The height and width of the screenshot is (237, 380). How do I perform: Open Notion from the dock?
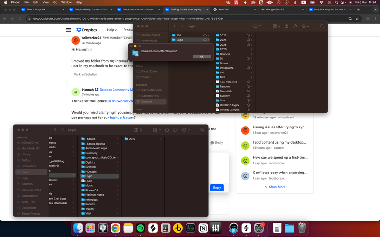[203, 228]
